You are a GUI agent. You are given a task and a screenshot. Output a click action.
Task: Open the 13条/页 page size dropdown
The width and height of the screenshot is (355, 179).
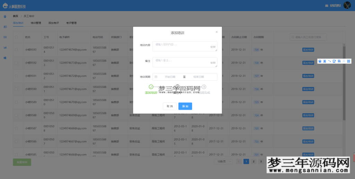click(223, 161)
